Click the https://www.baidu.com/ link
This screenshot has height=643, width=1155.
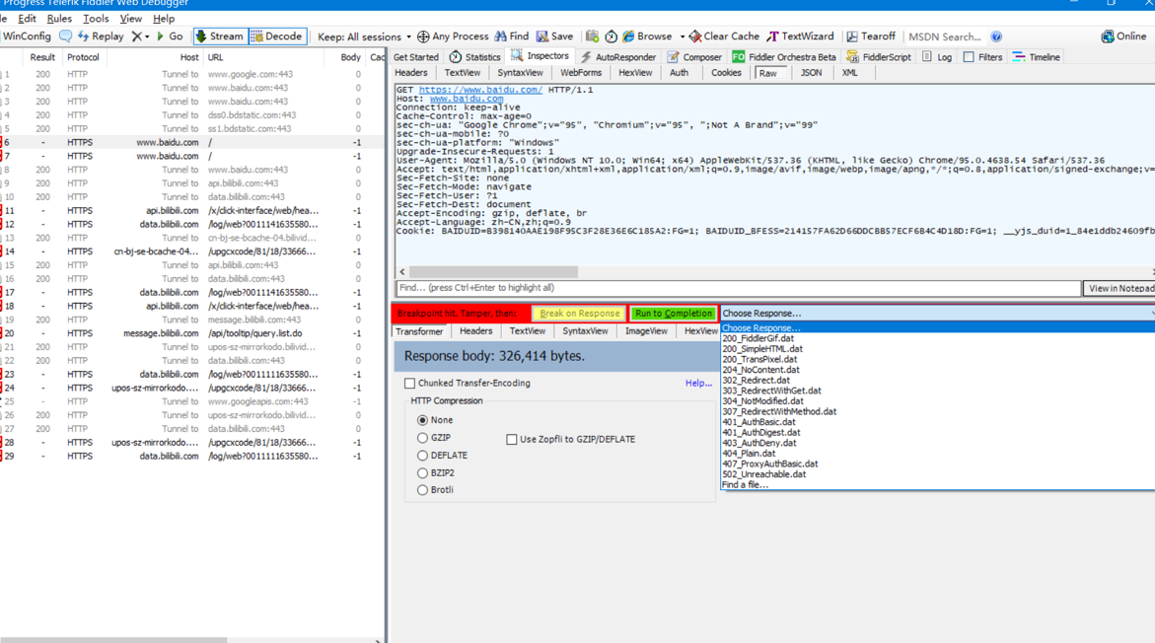click(480, 90)
